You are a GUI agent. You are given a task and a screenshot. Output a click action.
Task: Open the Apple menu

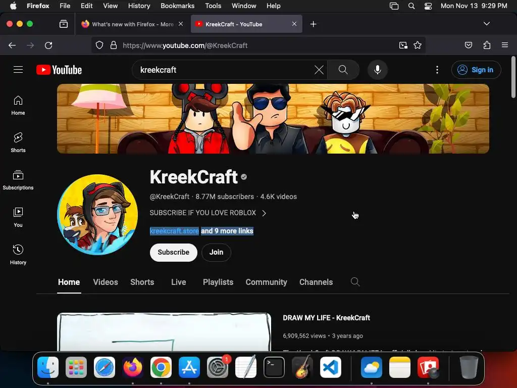[13, 6]
